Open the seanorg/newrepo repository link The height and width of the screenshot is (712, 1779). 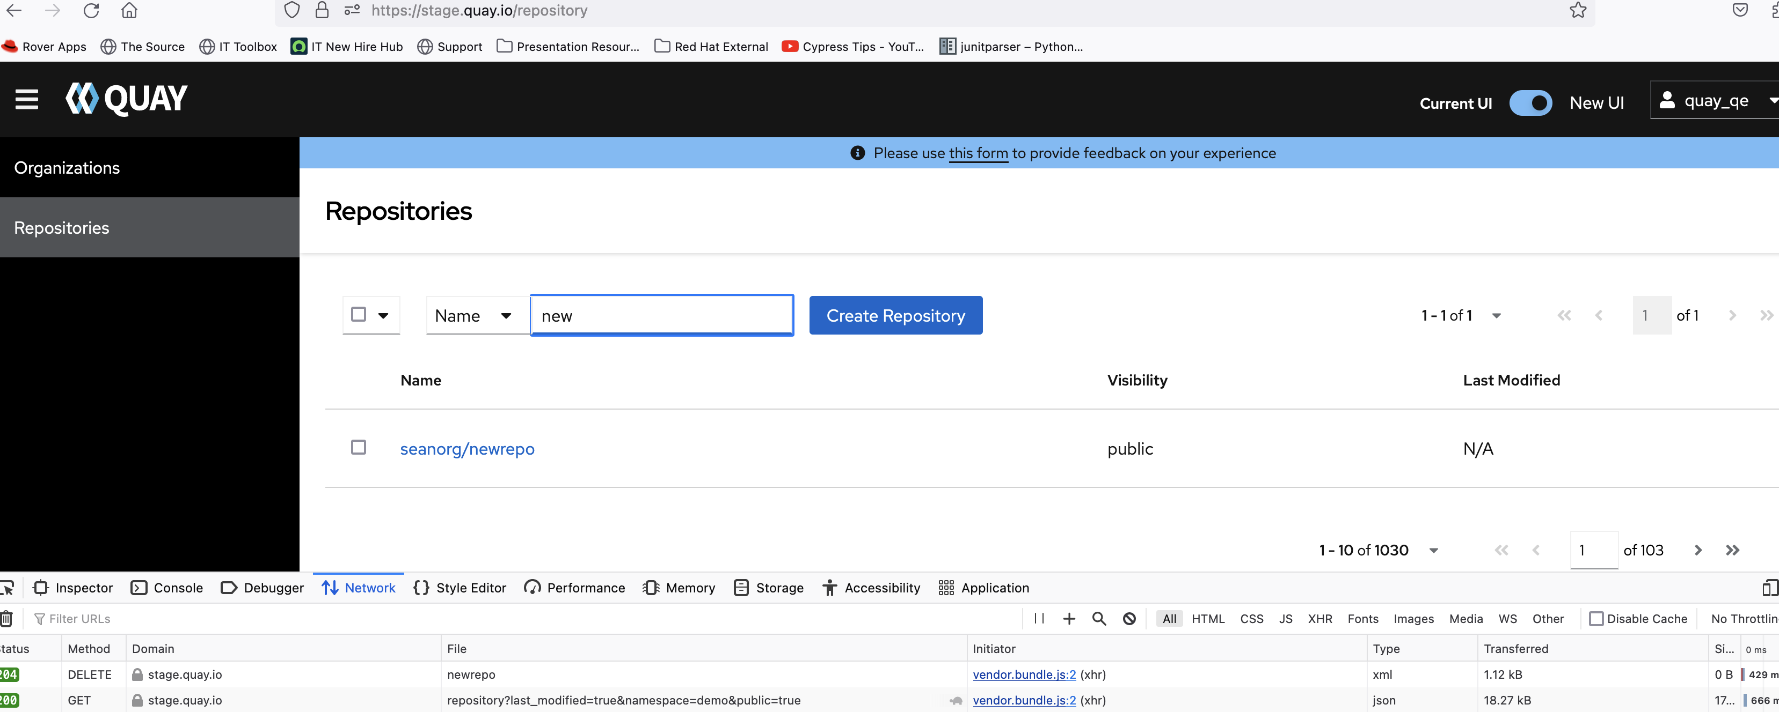click(467, 449)
